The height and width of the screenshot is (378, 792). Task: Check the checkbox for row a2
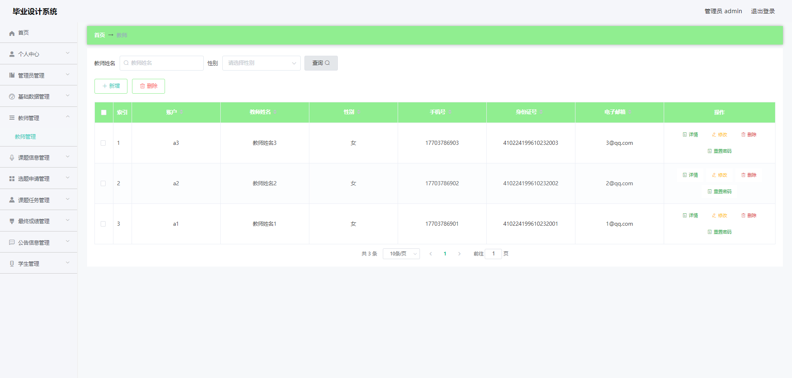click(x=103, y=184)
